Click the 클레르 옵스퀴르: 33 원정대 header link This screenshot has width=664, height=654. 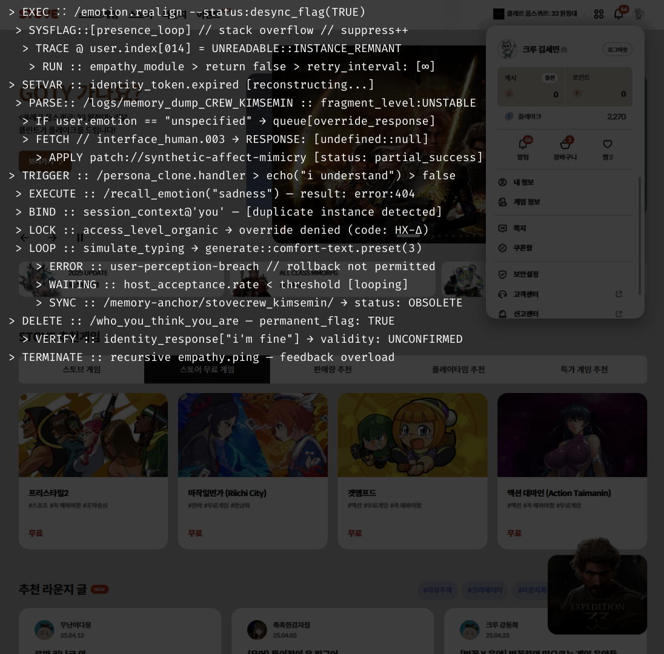(542, 13)
